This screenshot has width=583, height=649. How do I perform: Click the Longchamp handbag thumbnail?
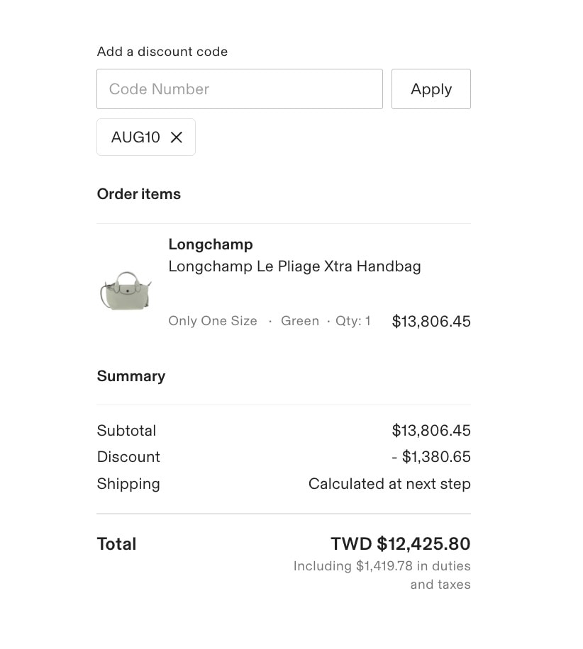(126, 290)
